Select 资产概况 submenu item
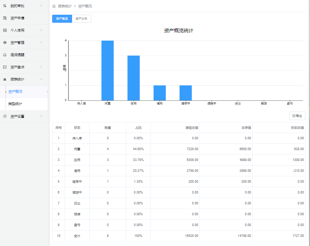The height and width of the screenshot is (246, 310). tap(24, 92)
